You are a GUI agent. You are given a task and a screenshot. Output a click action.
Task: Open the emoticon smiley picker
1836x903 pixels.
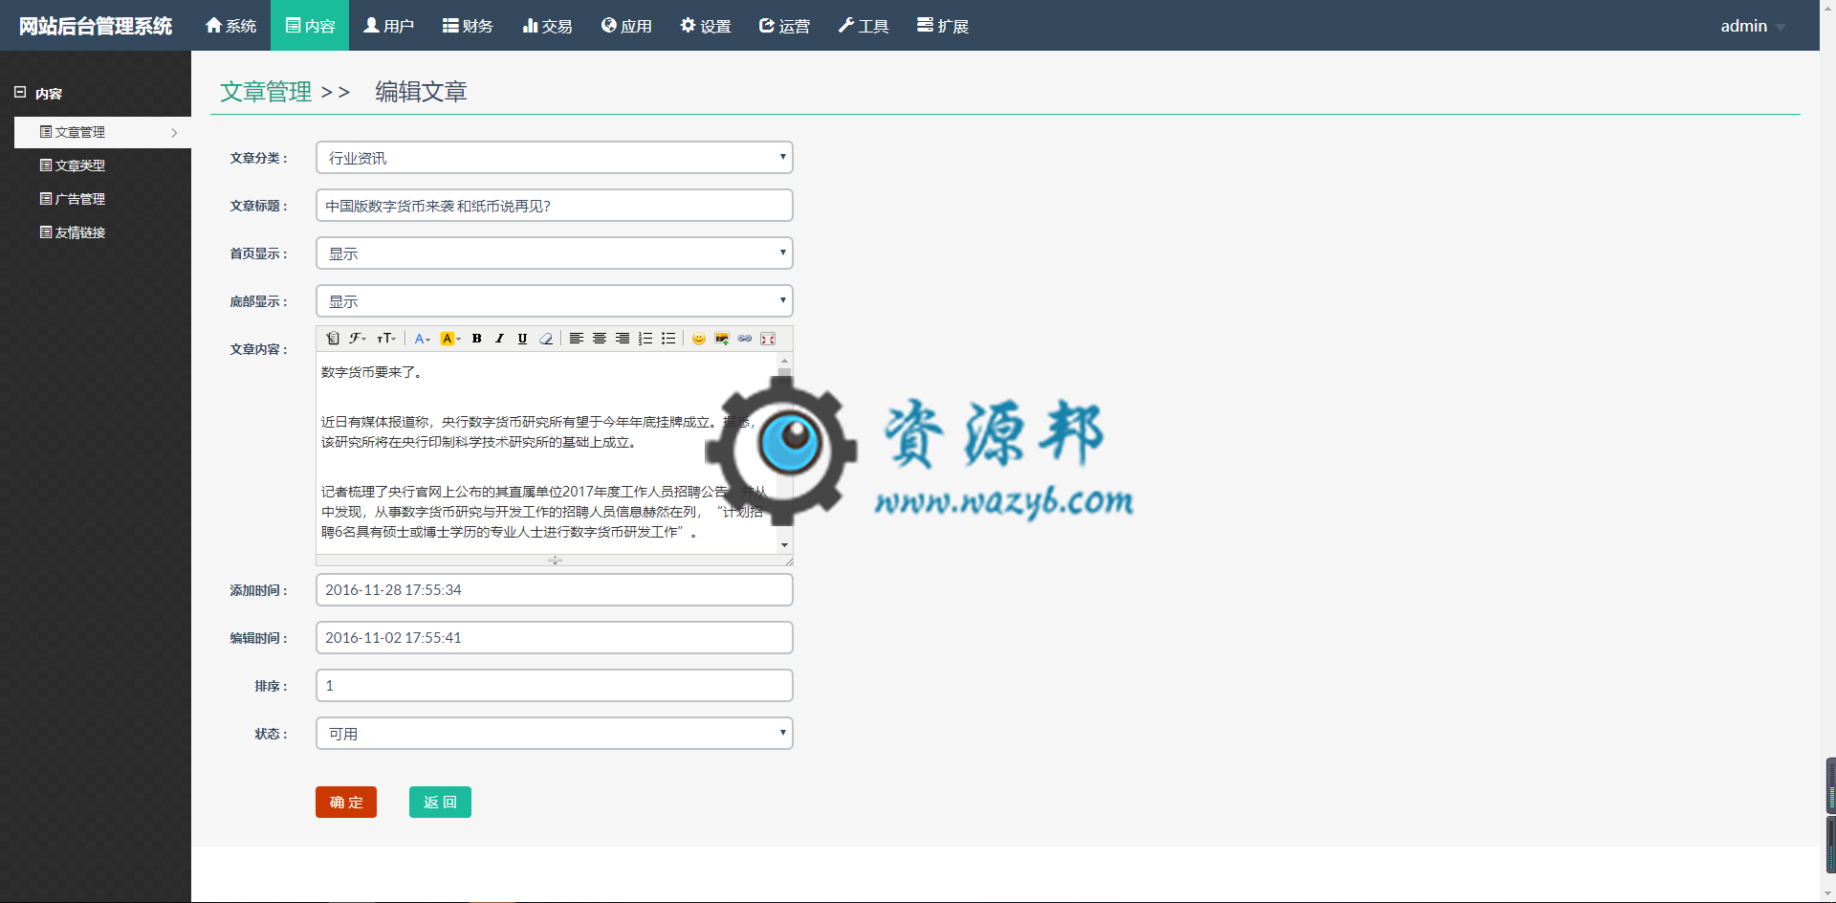[x=699, y=339]
